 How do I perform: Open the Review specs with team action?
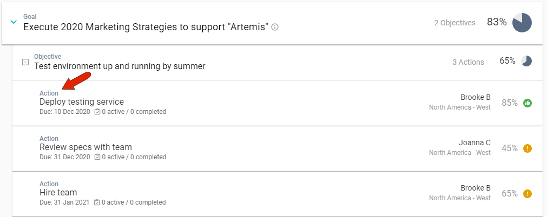click(x=85, y=147)
